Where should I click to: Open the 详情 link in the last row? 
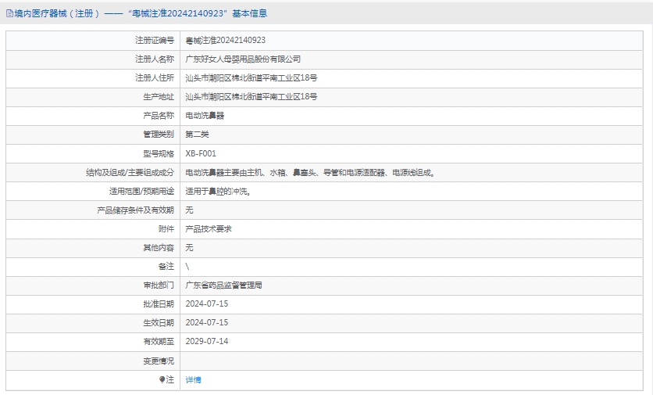(x=193, y=379)
